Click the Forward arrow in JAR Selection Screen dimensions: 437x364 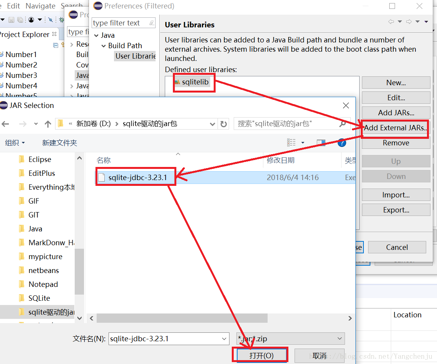tap(23, 124)
